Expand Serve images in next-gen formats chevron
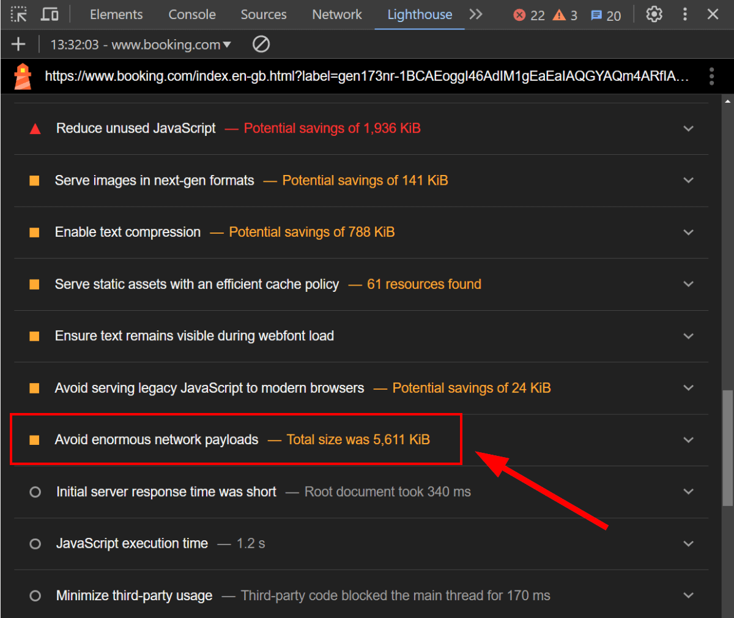The width and height of the screenshot is (734, 618). (688, 181)
